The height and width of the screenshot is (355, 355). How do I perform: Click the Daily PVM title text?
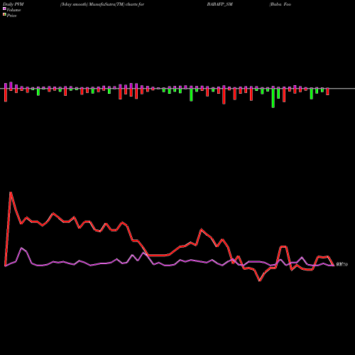point(13,4)
